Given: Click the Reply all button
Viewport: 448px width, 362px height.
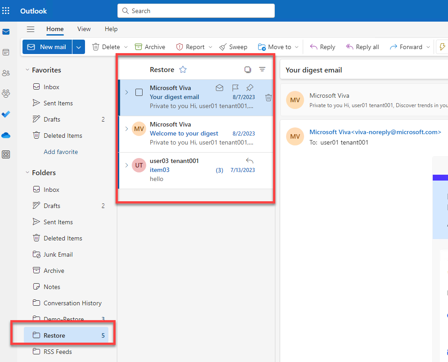Looking at the screenshot, I should tap(363, 47).
